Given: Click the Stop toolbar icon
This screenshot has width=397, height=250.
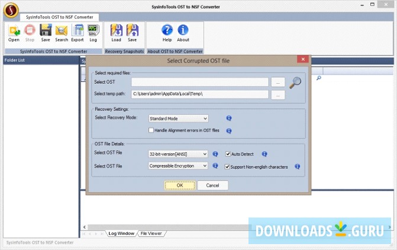Looking at the screenshot, I should (x=30, y=33).
